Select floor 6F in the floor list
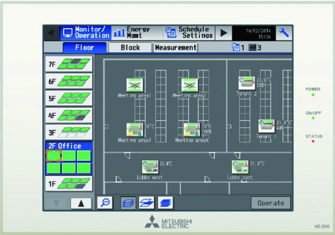335x235 pixels. point(69,81)
